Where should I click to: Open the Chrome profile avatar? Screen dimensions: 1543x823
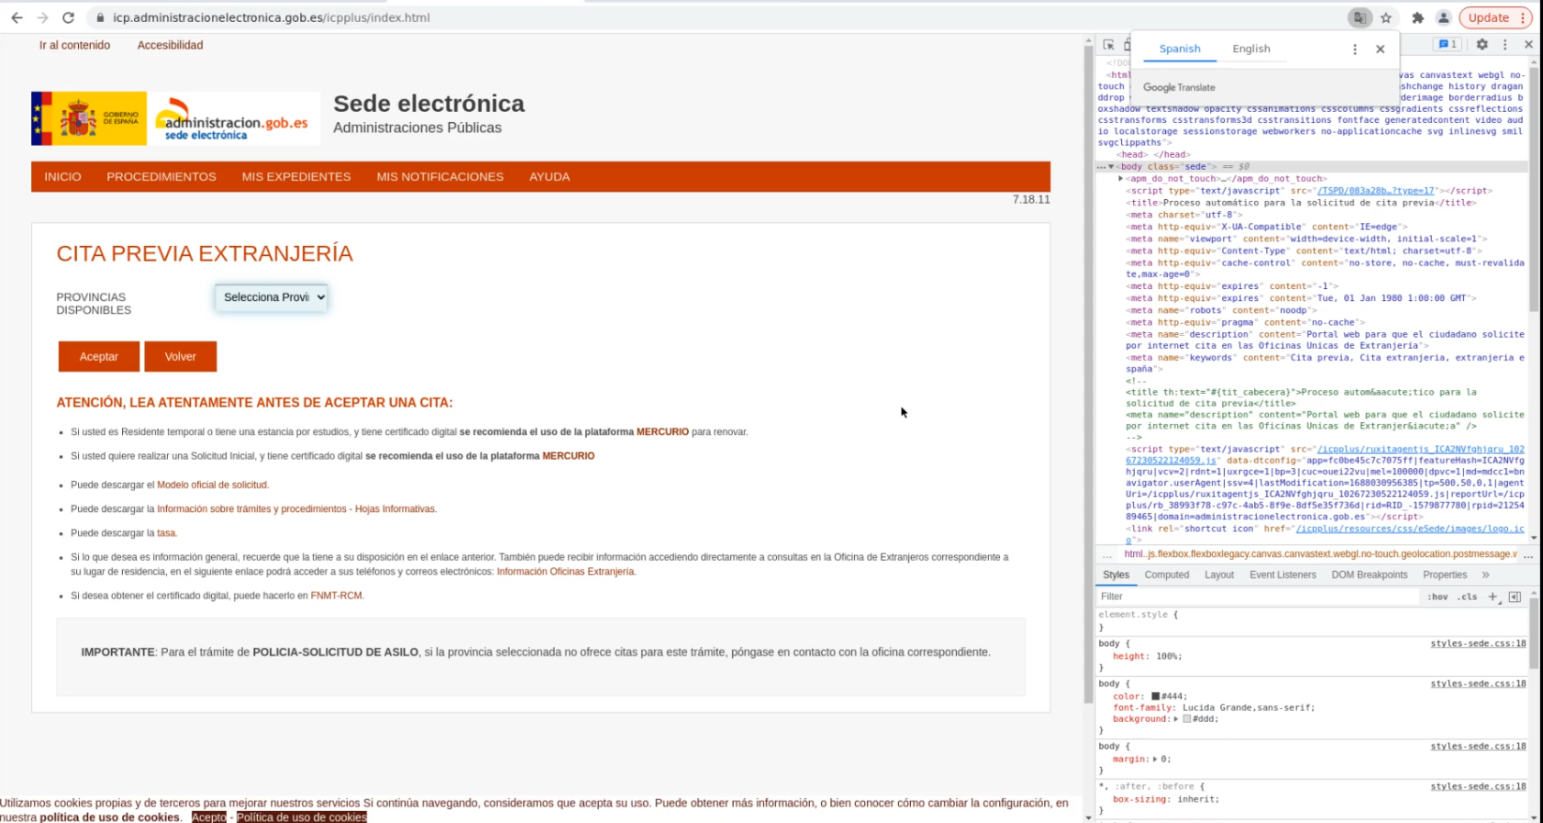point(1443,17)
